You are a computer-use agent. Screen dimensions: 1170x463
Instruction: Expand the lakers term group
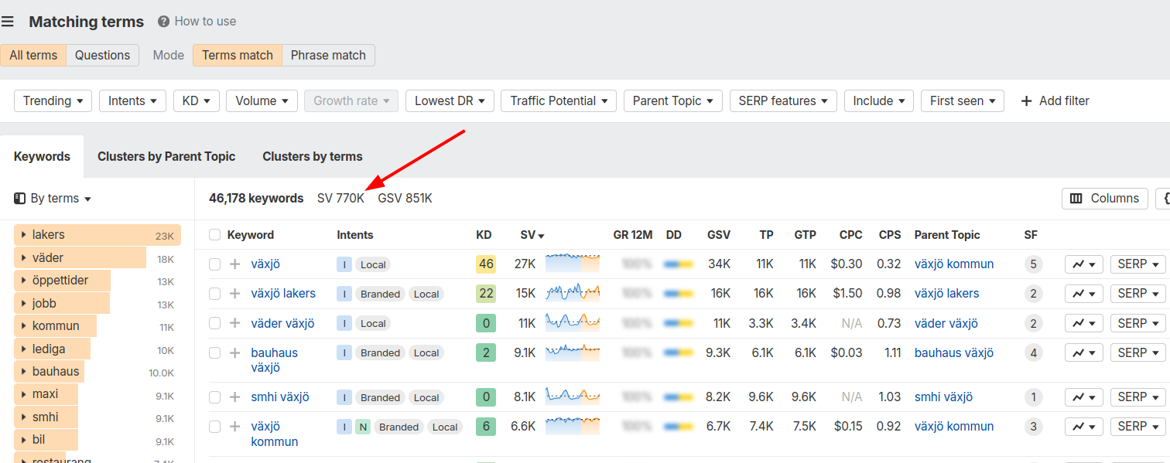point(25,235)
